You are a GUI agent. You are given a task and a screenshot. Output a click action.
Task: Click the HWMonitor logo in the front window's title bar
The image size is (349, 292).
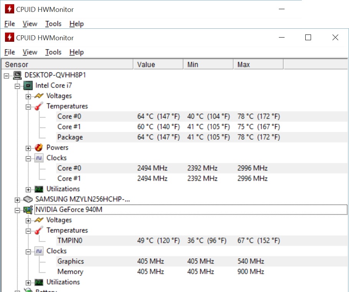point(9,38)
